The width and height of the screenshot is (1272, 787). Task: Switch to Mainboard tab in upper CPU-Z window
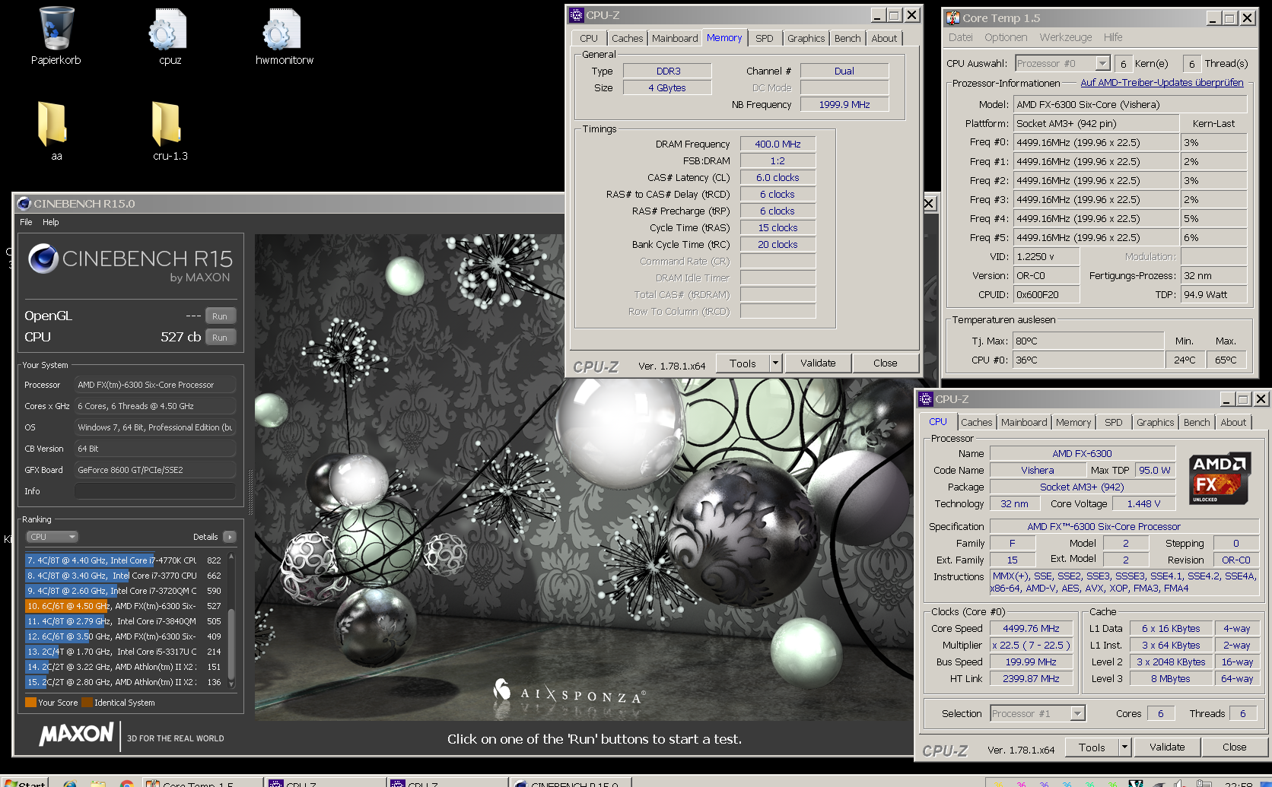[x=675, y=38]
